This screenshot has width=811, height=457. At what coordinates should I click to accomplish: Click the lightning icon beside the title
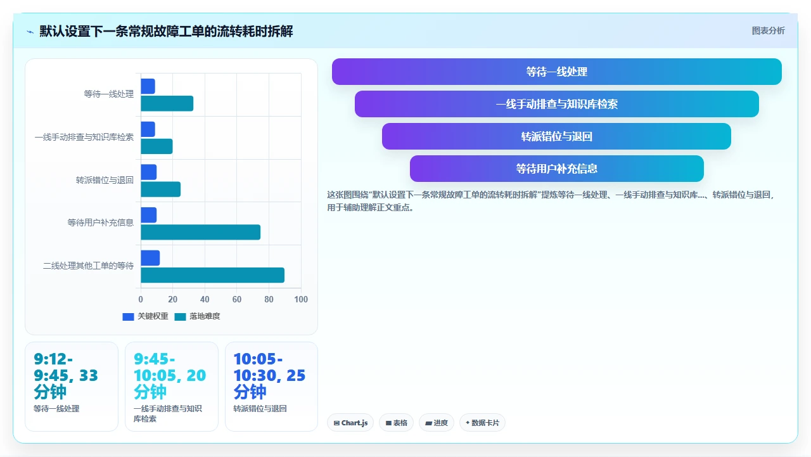(30, 32)
